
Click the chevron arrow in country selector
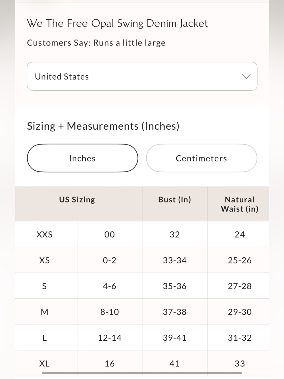(246, 76)
